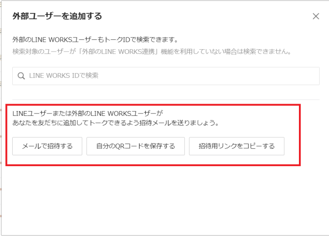This screenshot has width=329, height=236.
Task: Click the line 外部のLINE WORKSユーザーもトークIDで検索できます。
Action: (x=95, y=39)
